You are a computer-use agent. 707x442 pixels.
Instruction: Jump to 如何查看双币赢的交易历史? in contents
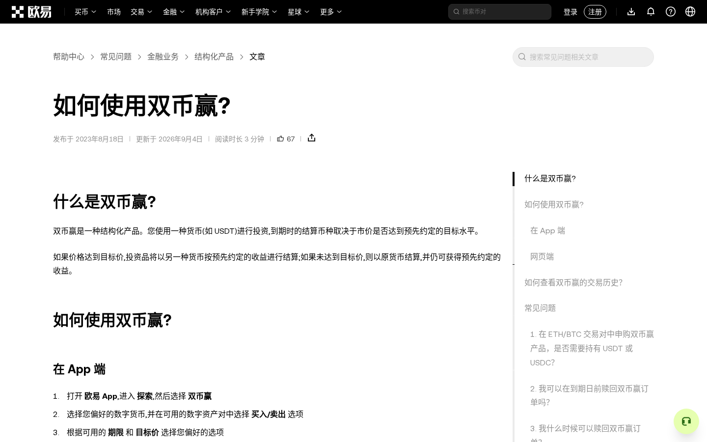(573, 283)
